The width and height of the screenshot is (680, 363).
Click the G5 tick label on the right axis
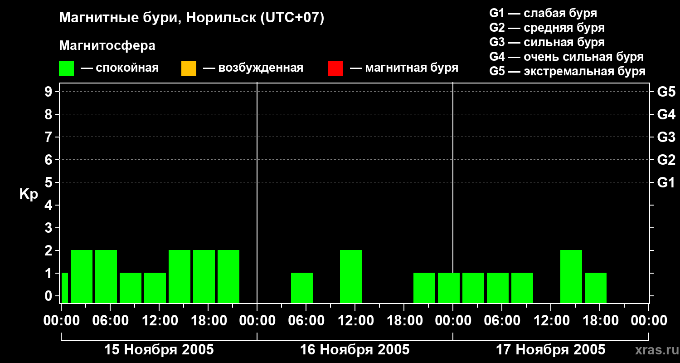tap(666, 92)
